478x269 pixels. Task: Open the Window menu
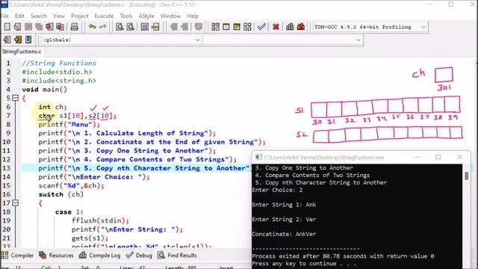[170, 16]
